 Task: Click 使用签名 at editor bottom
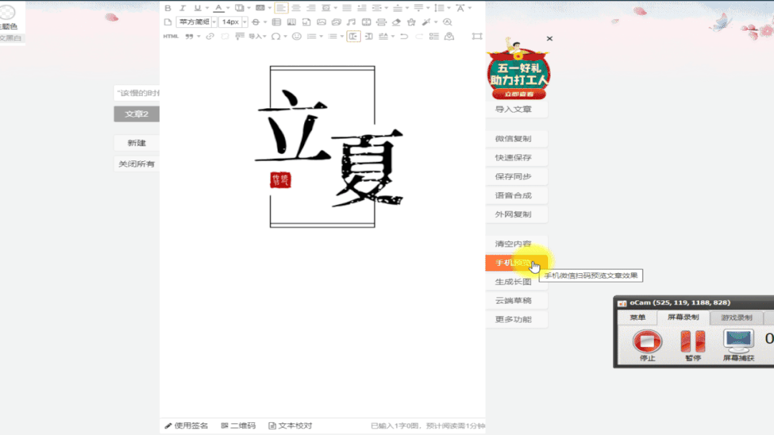(187, 426)
